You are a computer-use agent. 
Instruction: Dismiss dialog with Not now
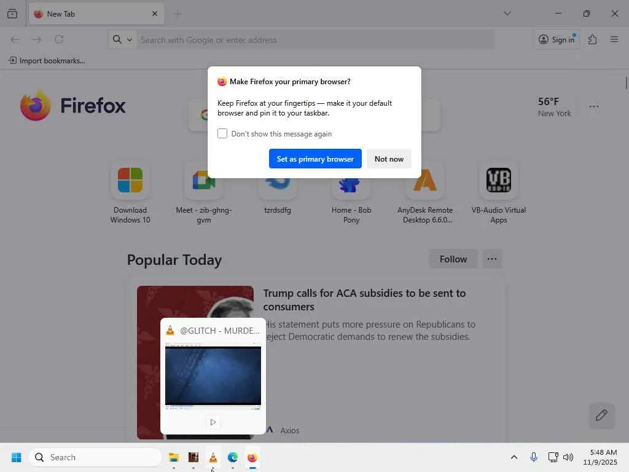389,159
